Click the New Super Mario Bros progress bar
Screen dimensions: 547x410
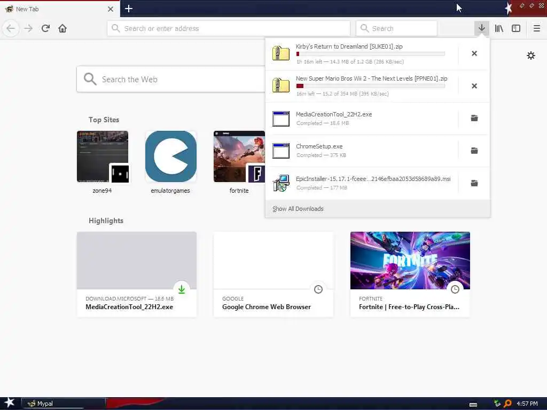(371, 86)
